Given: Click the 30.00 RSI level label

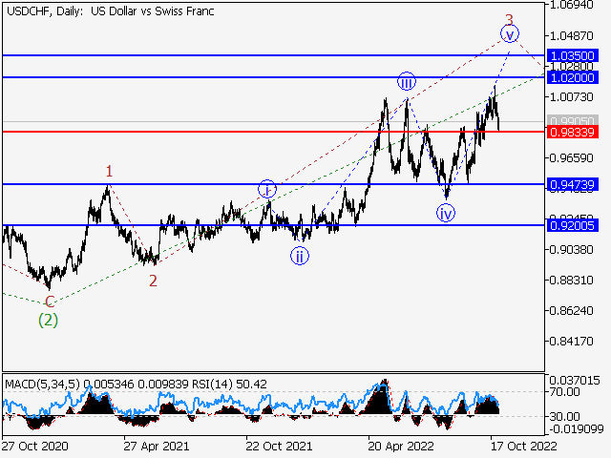Looking at the screenshot, I should (x=565, y=417).
